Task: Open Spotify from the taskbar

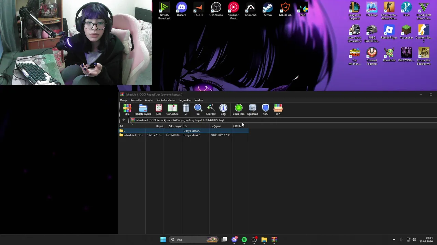Action: pos(244,240)
